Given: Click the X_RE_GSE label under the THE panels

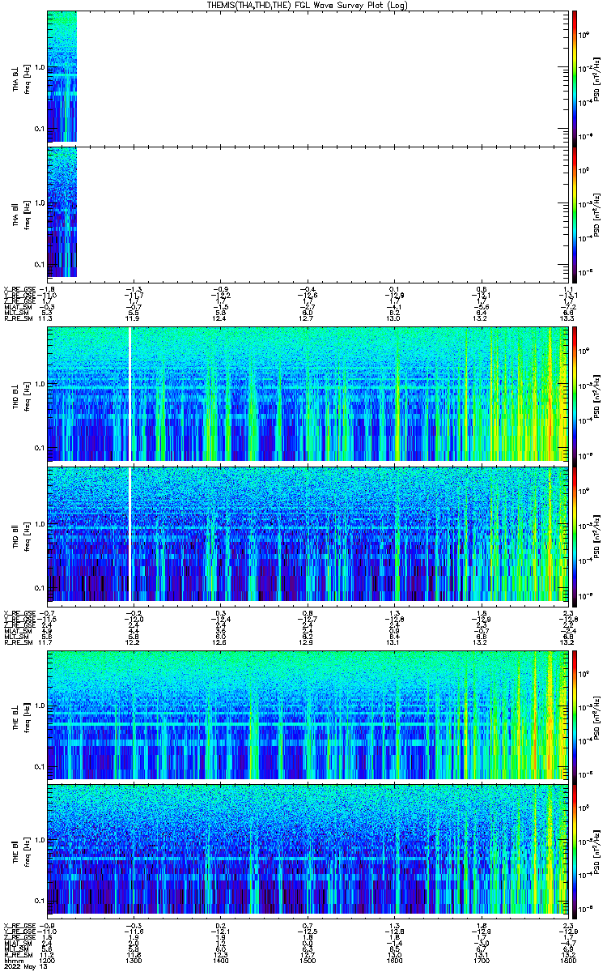Looking at the screenshot, I should [19, 926].
